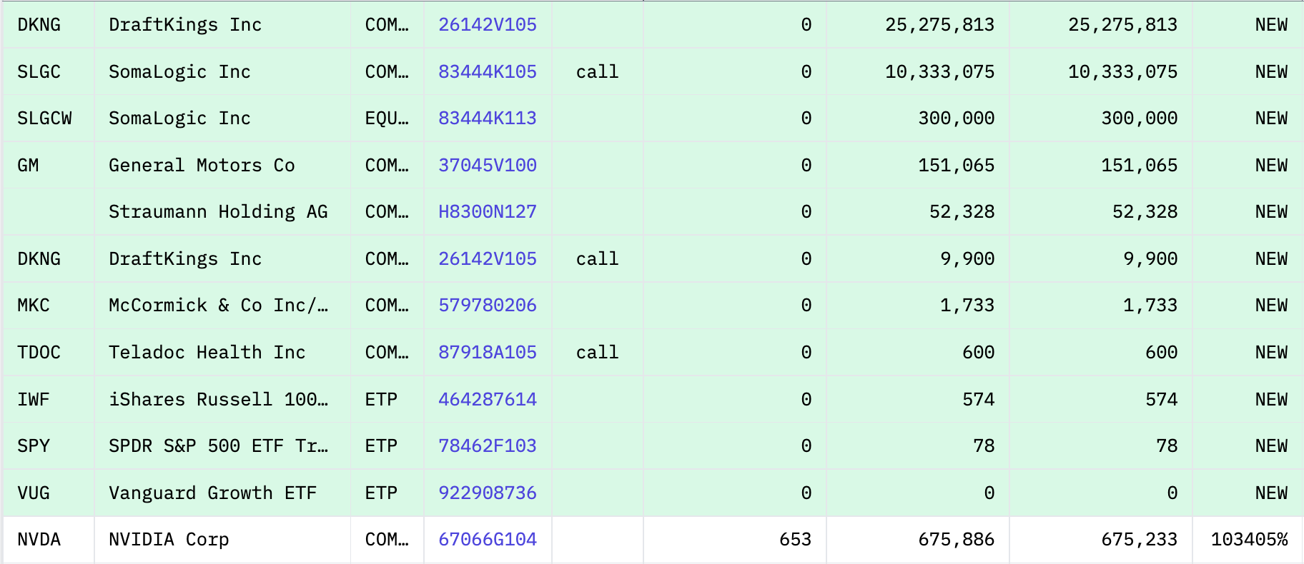
Task: Select the IWF ticker cell
Action: (x=34, y=400)
